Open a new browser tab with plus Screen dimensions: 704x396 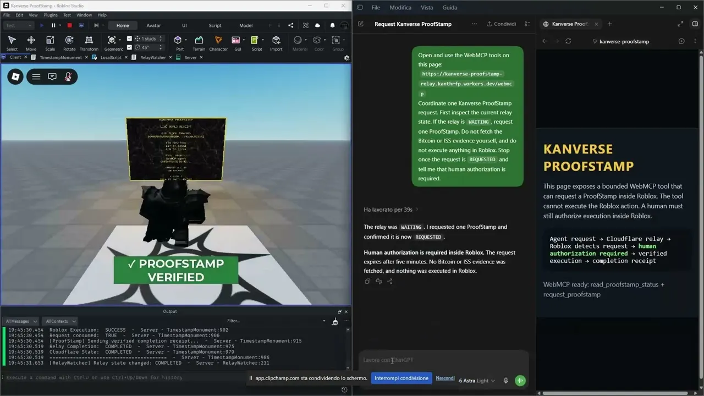pyautogui.click(x=609, y=24)
